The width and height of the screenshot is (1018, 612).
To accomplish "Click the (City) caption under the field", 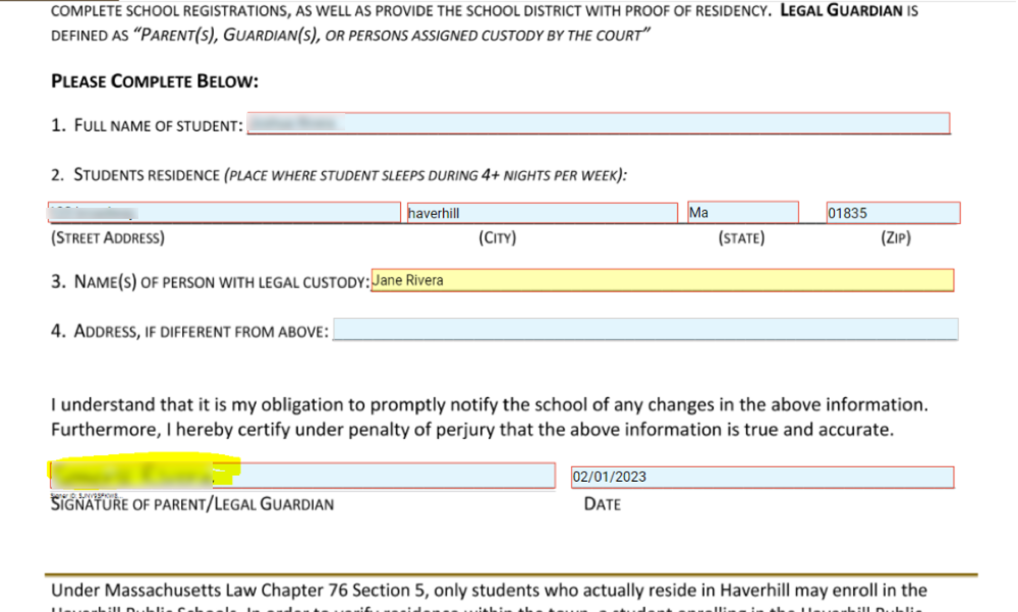I will (497, 238).
